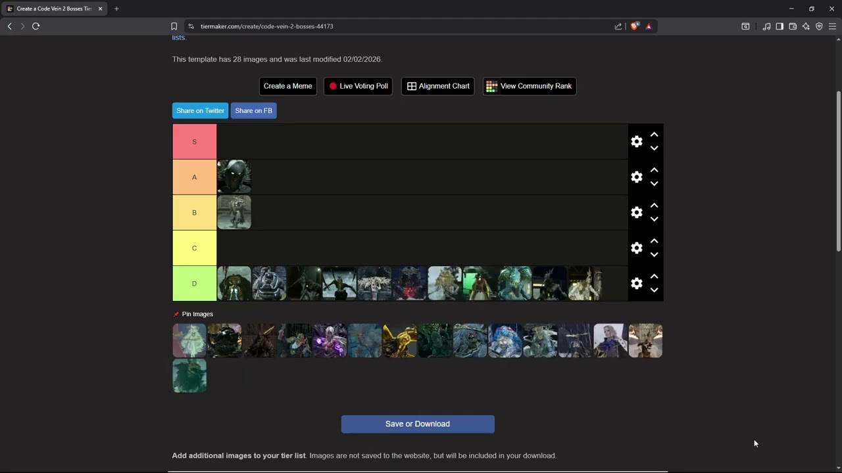Click the green D tier label
Screen dimensions: 842x473
tap(194, 284)
